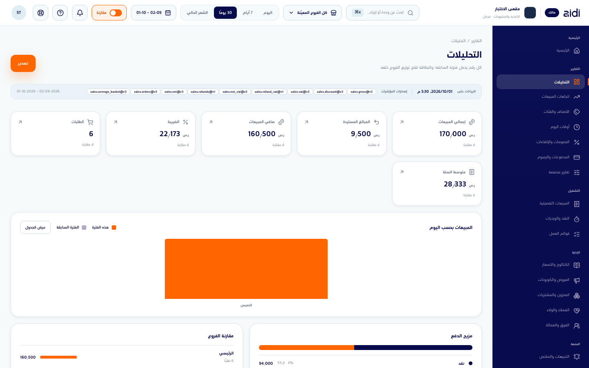The height and width of the screenshot is (368, 589).
Task: Toggle the مقارنة comparison switch
Action: pyautogui.click(x=116, y=13)
